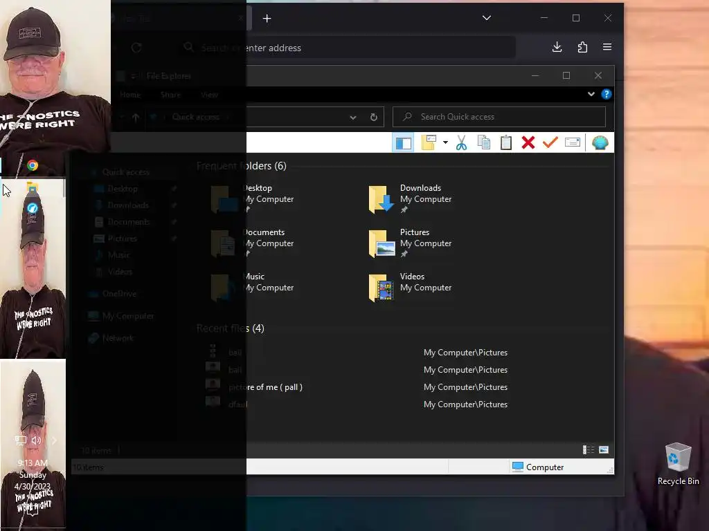Collapse the Frequent folders (6) group

[x=242, y=166]
